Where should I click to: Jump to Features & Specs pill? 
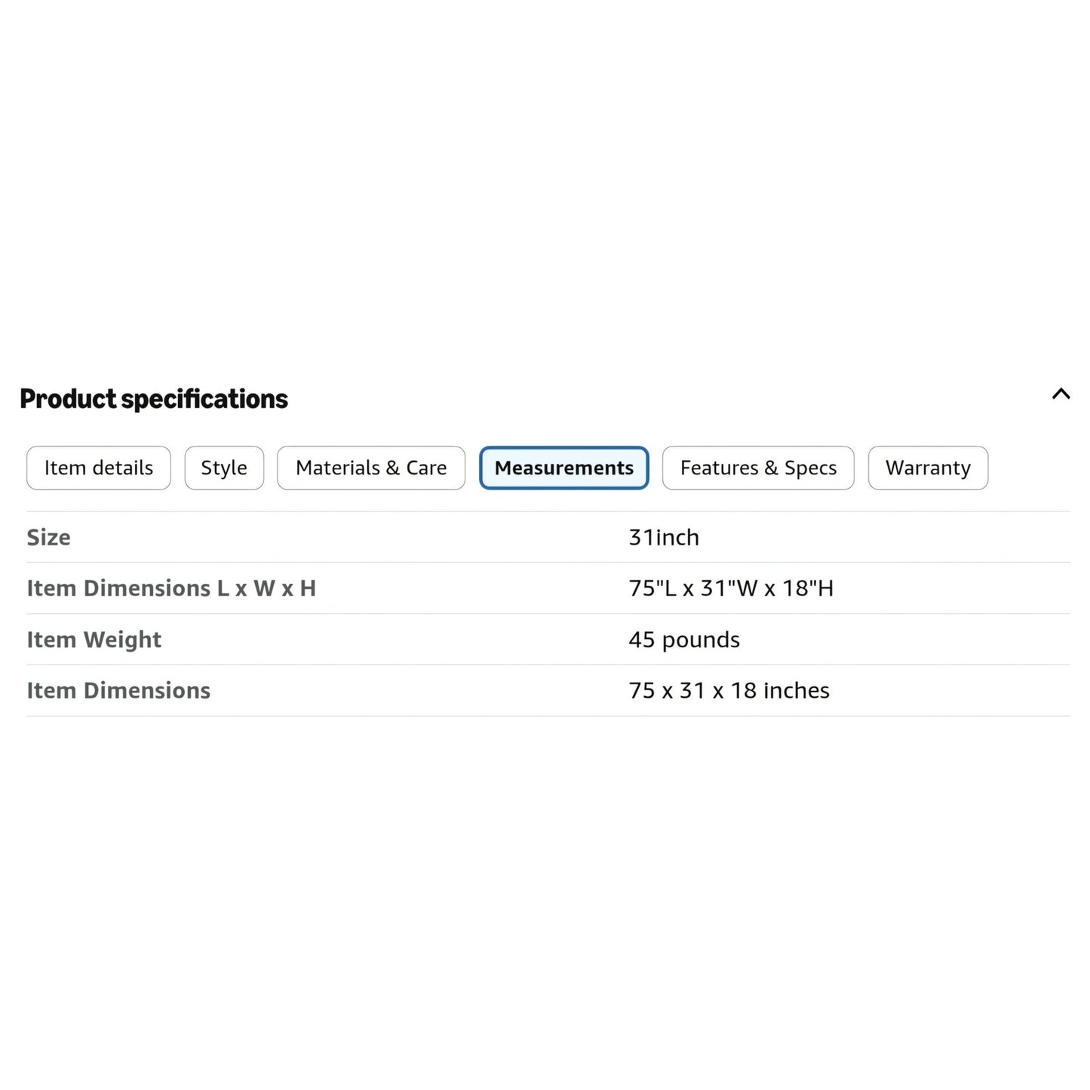pos(758,468)
